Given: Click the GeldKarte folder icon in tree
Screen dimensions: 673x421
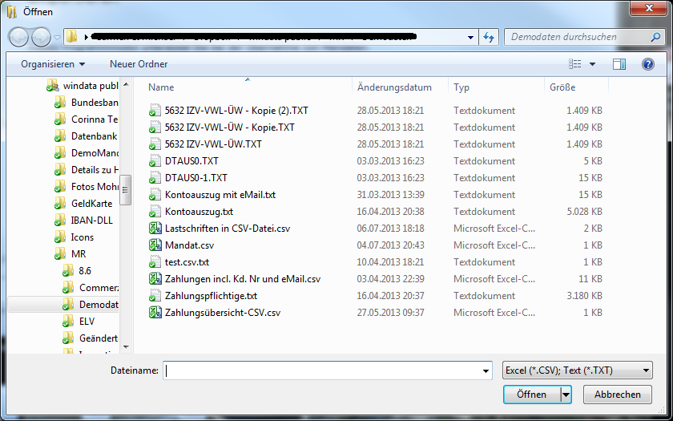Looking at the screenshot, I should (60, 204).
